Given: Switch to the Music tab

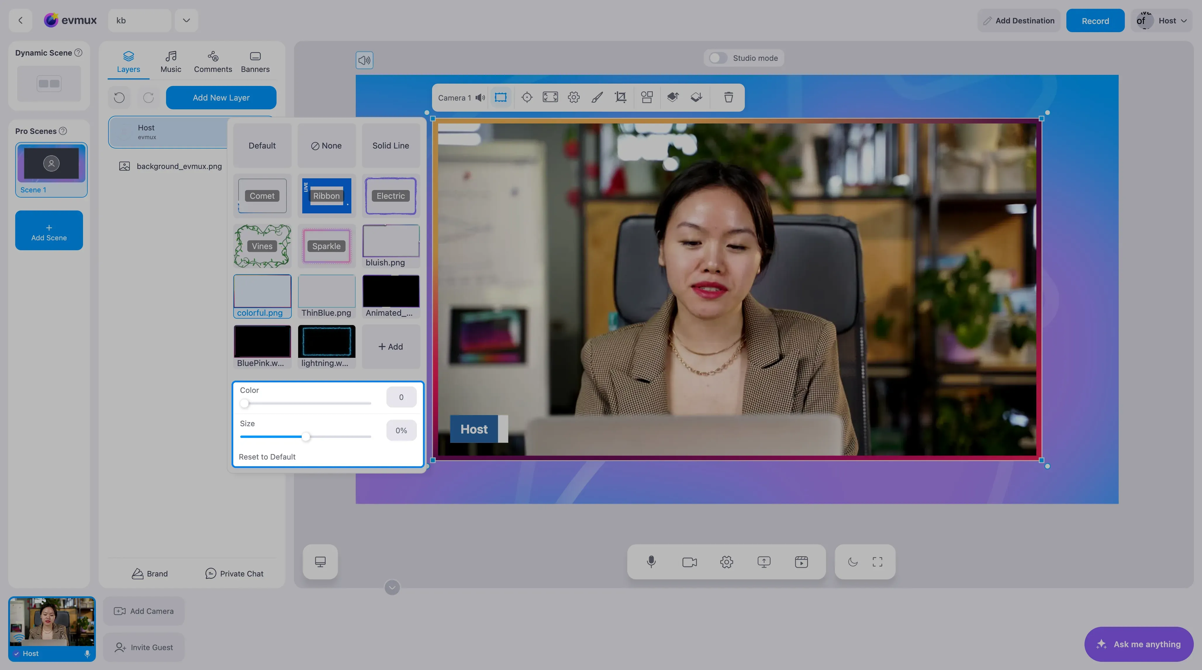Looking at the screenshot, I should 171,62.
